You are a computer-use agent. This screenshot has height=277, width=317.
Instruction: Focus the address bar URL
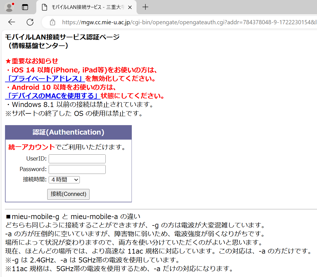189,22
